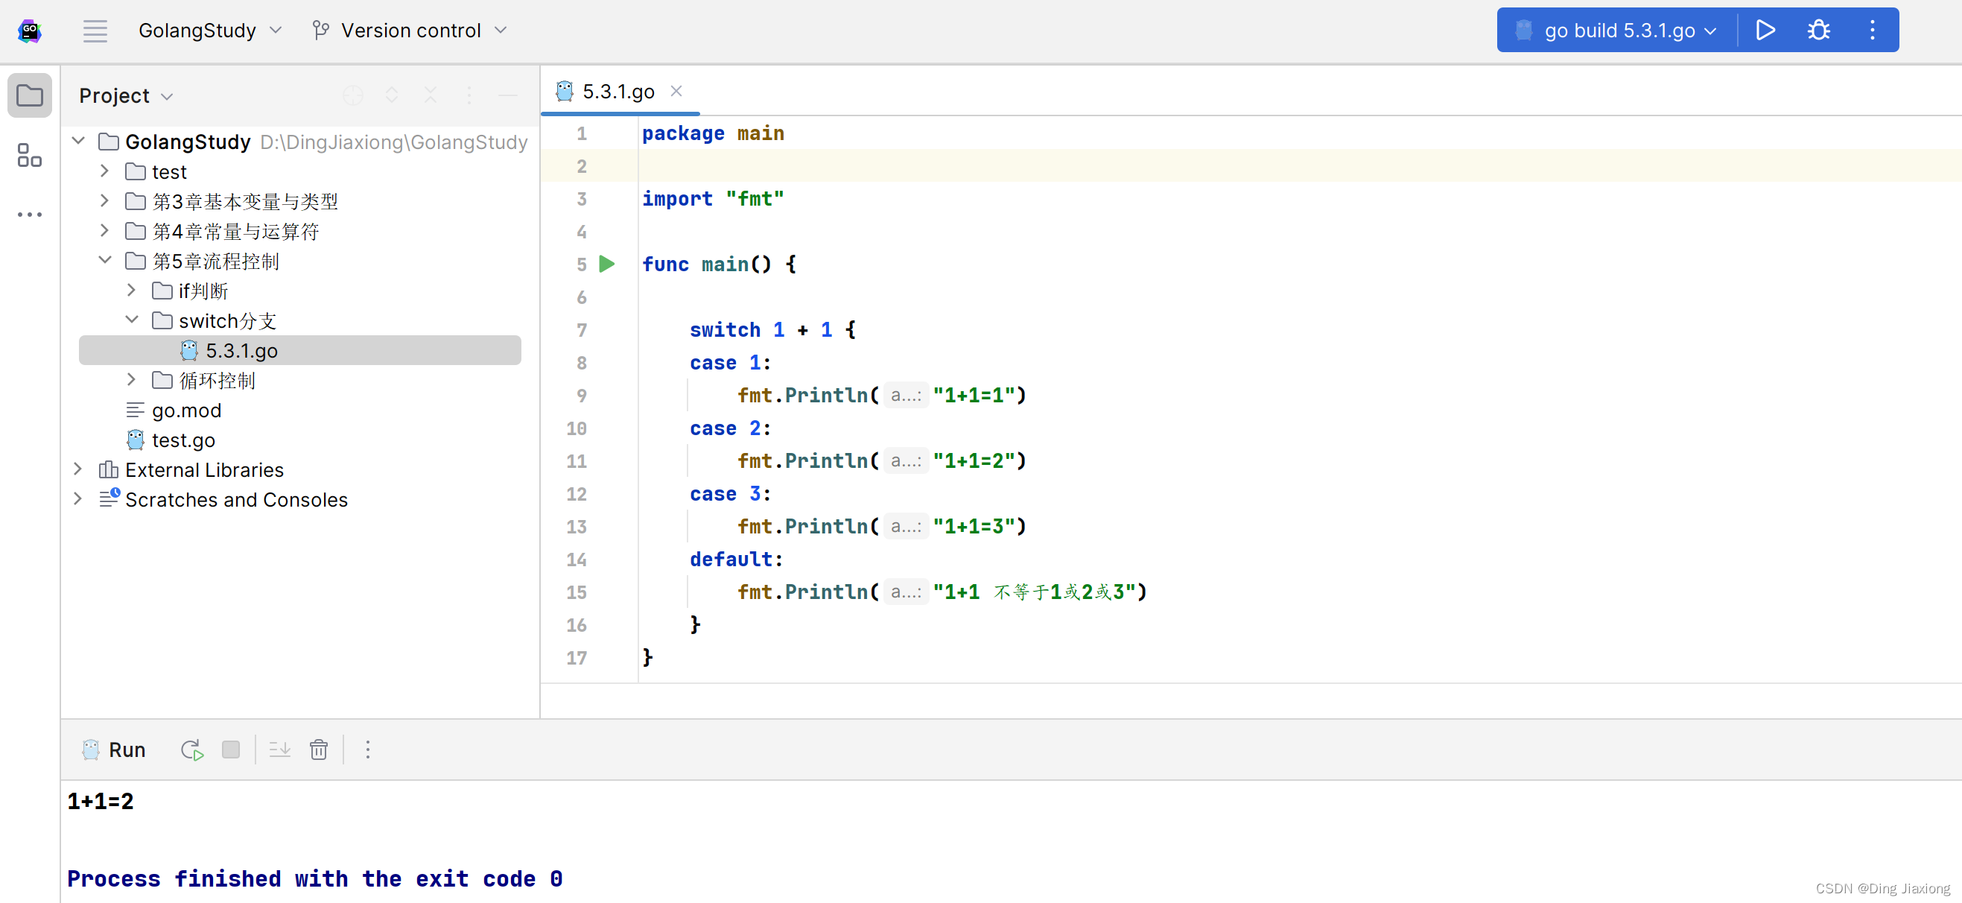Open the Version control menu
1962x903 pixels.
tap(410, 31)
